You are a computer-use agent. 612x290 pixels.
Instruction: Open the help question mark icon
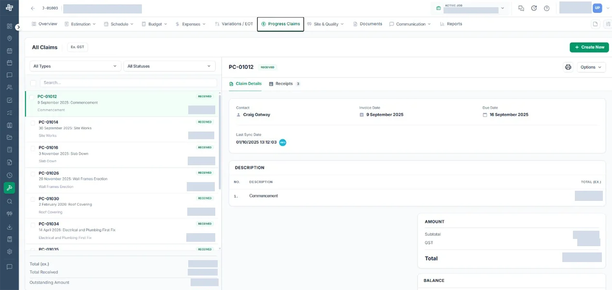click(x=546, y=8)
